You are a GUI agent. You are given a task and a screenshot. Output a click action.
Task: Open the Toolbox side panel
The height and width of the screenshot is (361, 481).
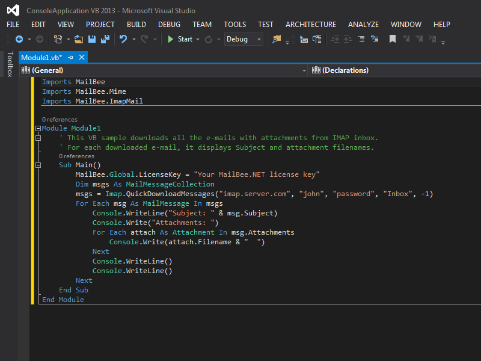(9, 64)
